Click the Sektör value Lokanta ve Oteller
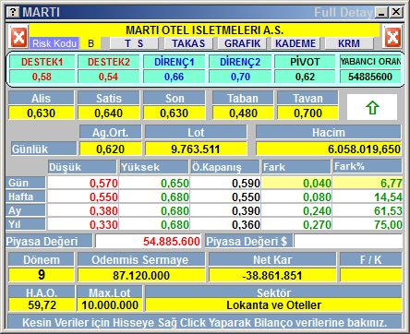The height and width of the screenshot is (334, 410). click(x=273, y=305)
